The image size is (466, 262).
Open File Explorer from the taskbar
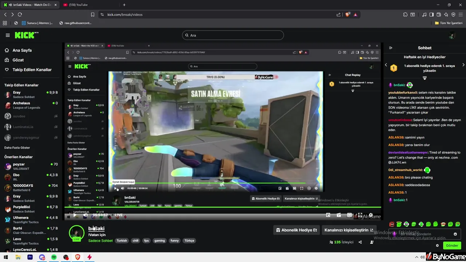(x=18, y=257)
